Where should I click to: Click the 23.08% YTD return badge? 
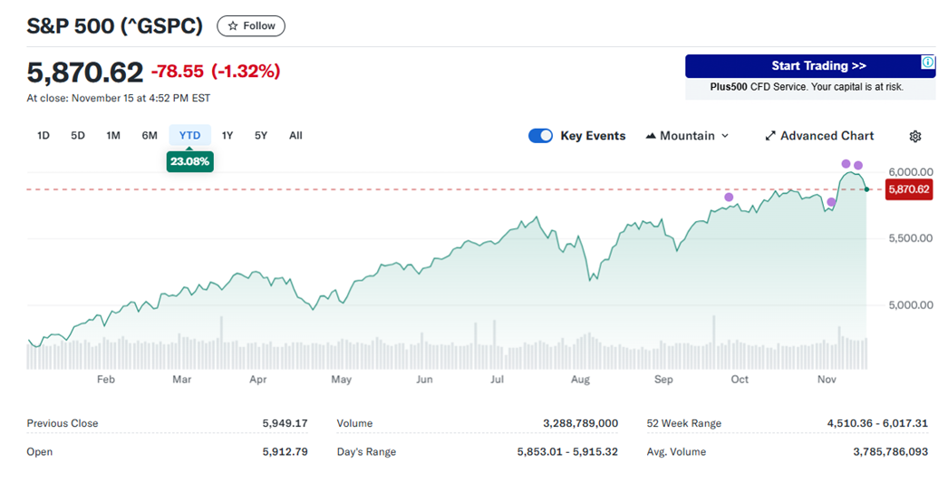click(x=189, y=161)
